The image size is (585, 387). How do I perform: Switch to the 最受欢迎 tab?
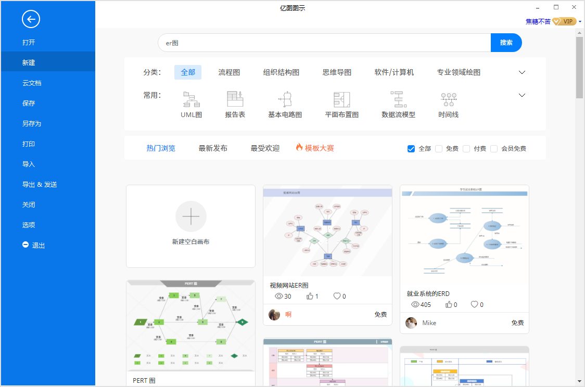coord(265,148)
